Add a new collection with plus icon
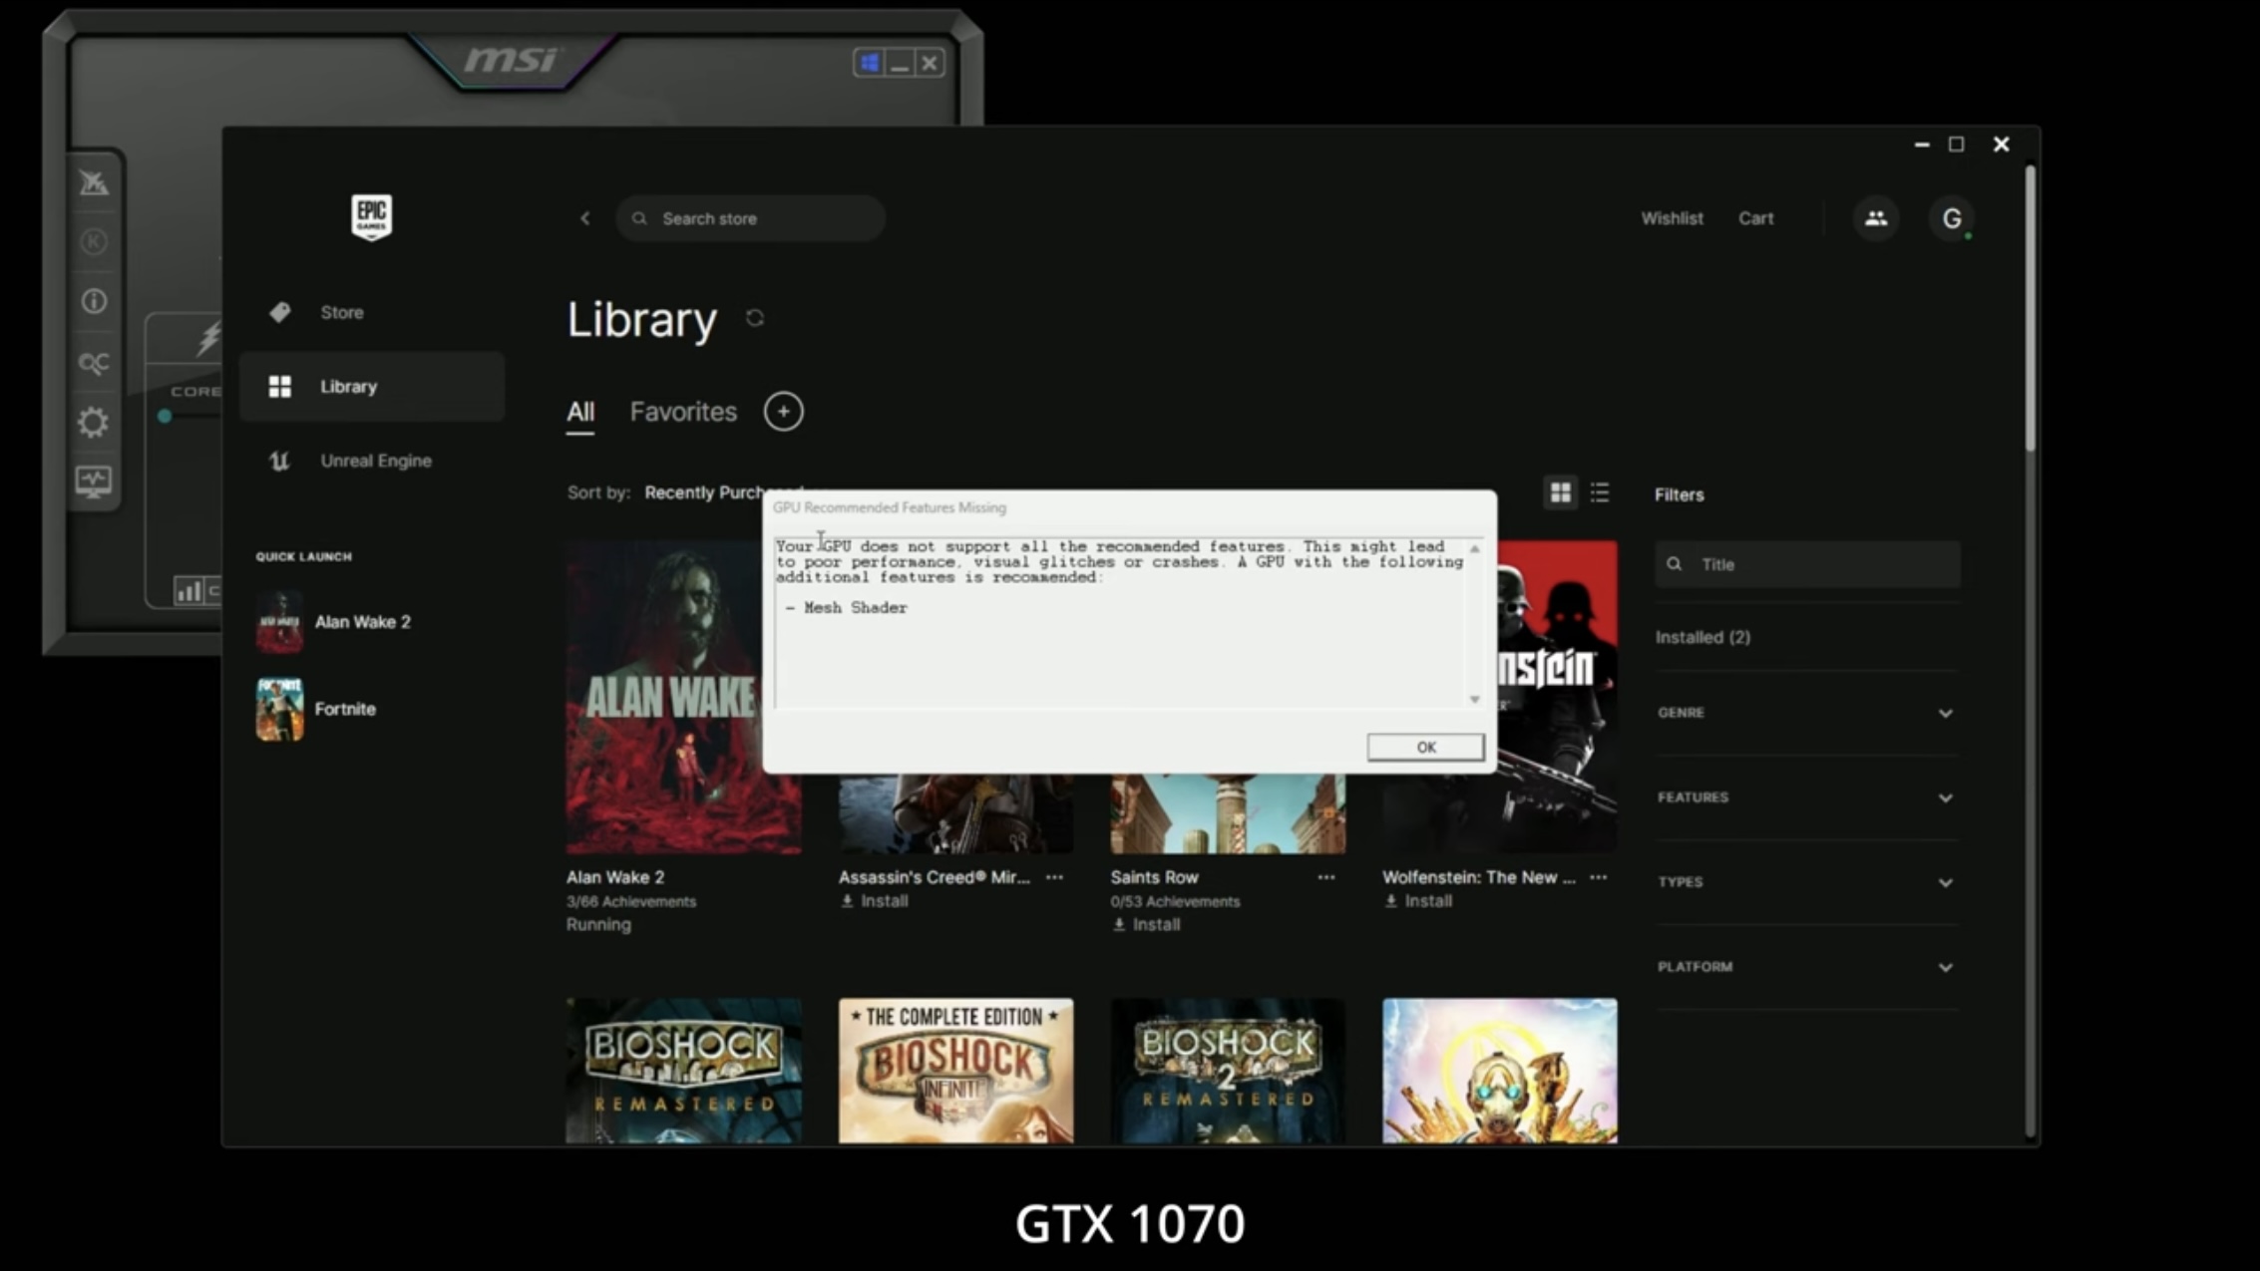This screenshot has width=2260, height=1271. point(783,412)
